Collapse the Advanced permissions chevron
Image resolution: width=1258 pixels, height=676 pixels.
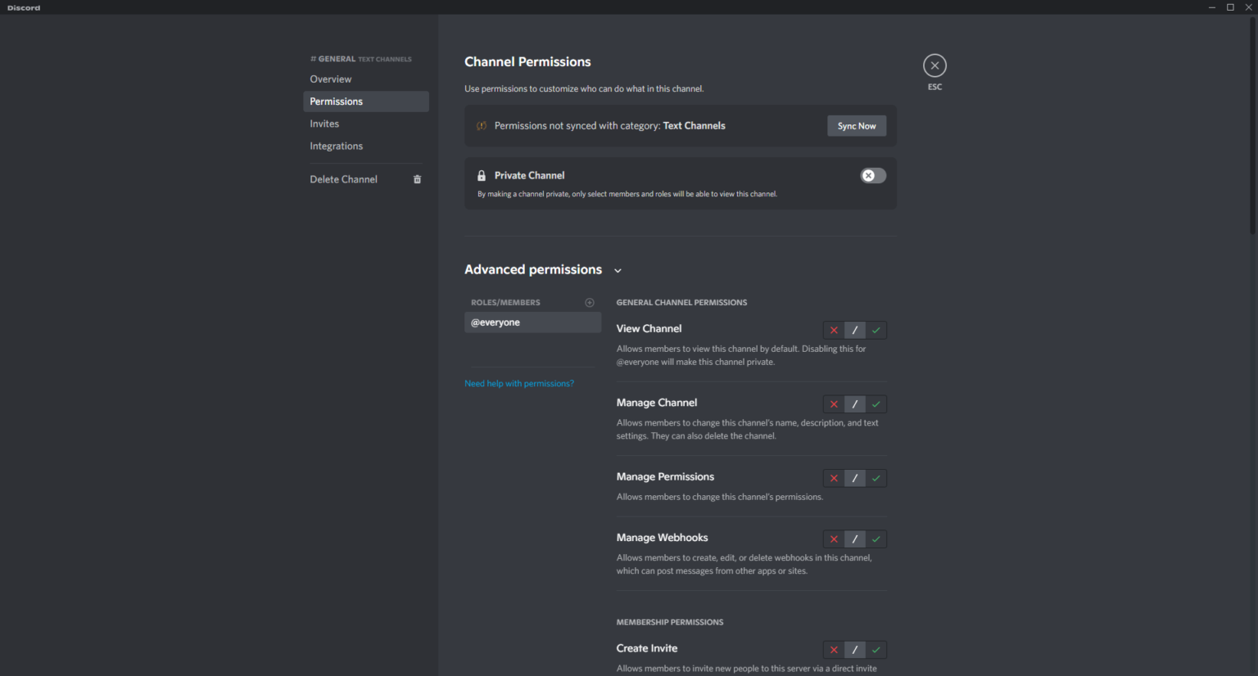pos(618,271)
